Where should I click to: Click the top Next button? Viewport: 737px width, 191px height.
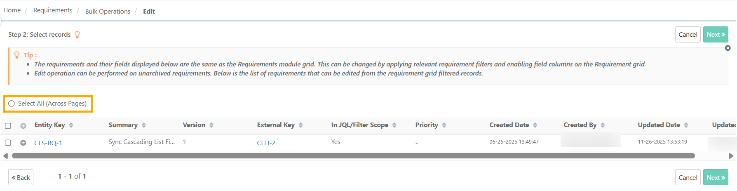click(716, 35)
